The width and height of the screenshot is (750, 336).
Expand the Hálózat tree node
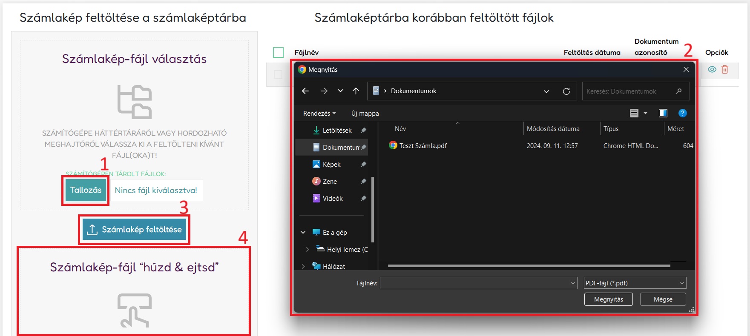click(303, 267)
